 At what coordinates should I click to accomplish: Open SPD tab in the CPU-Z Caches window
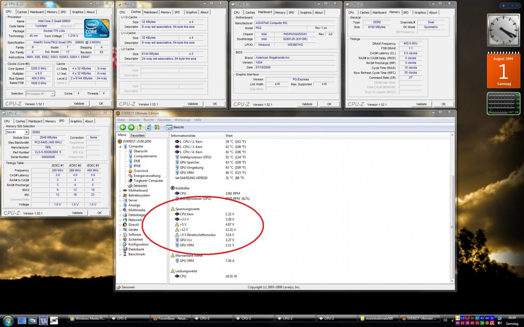point(177,12)
